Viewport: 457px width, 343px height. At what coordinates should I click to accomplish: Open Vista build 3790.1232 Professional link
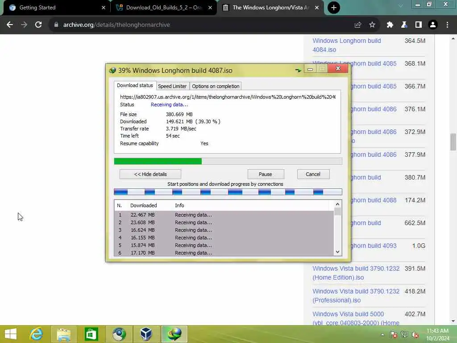pyautogui.click(x=356, y=296)
